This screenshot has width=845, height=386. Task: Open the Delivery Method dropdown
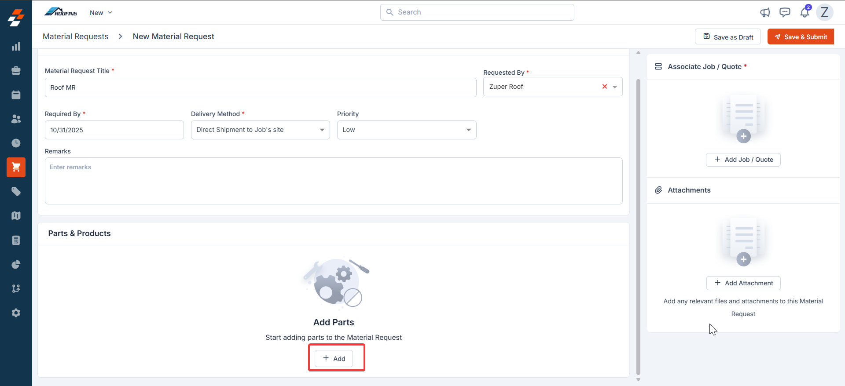pyautogui.click(x=261, y=130)
